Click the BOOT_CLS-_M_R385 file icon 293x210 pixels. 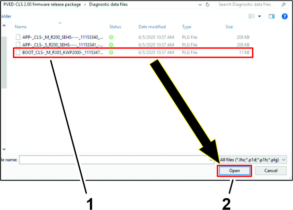click(x=18, y=52)
